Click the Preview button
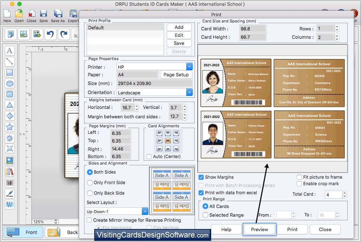 (260, 229)
